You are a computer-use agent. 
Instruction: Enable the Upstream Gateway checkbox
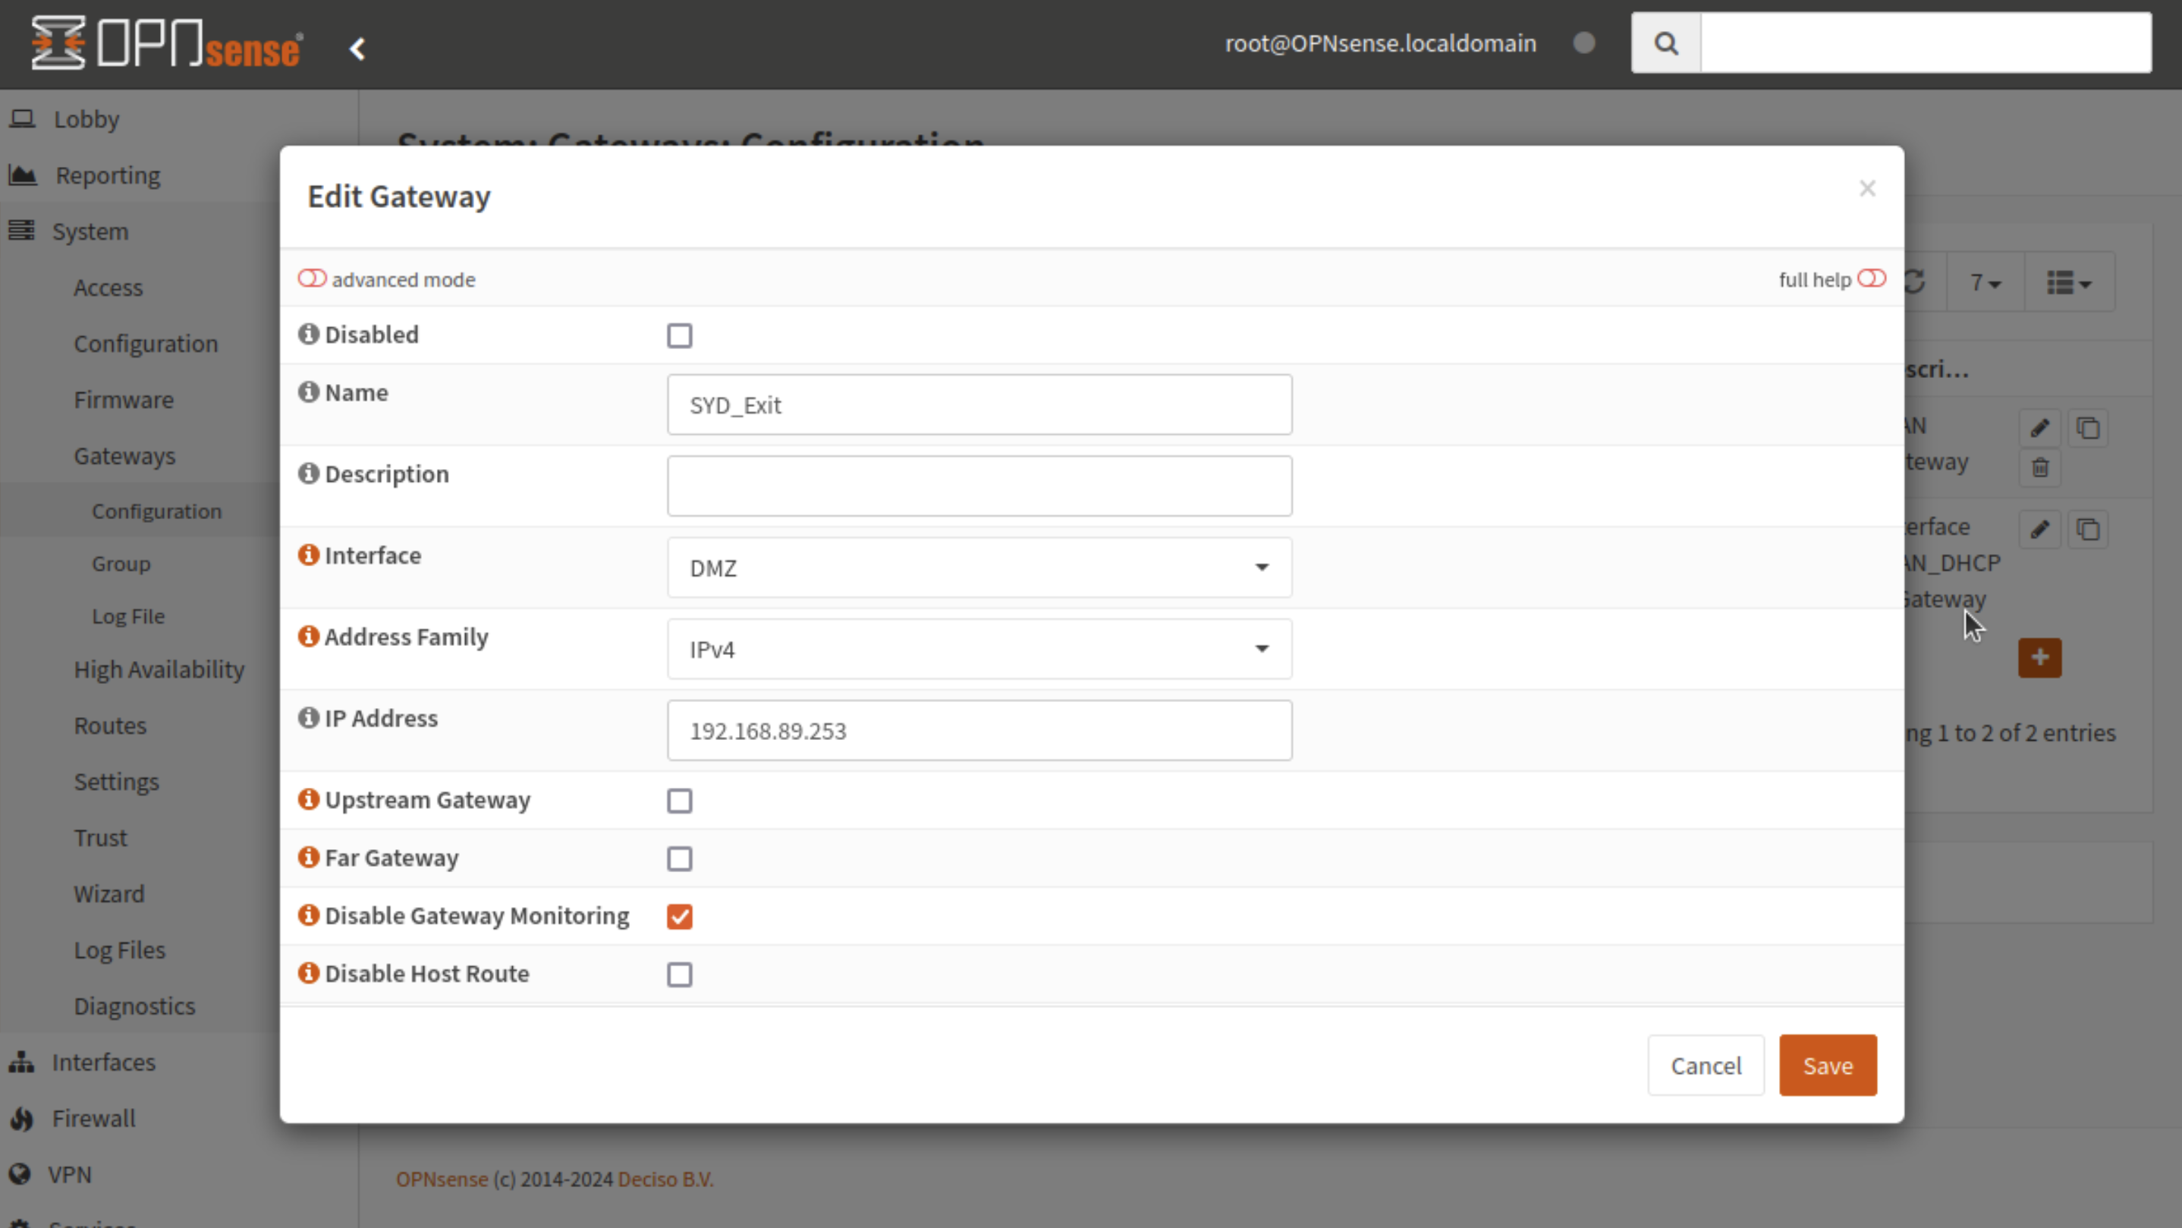681,801
